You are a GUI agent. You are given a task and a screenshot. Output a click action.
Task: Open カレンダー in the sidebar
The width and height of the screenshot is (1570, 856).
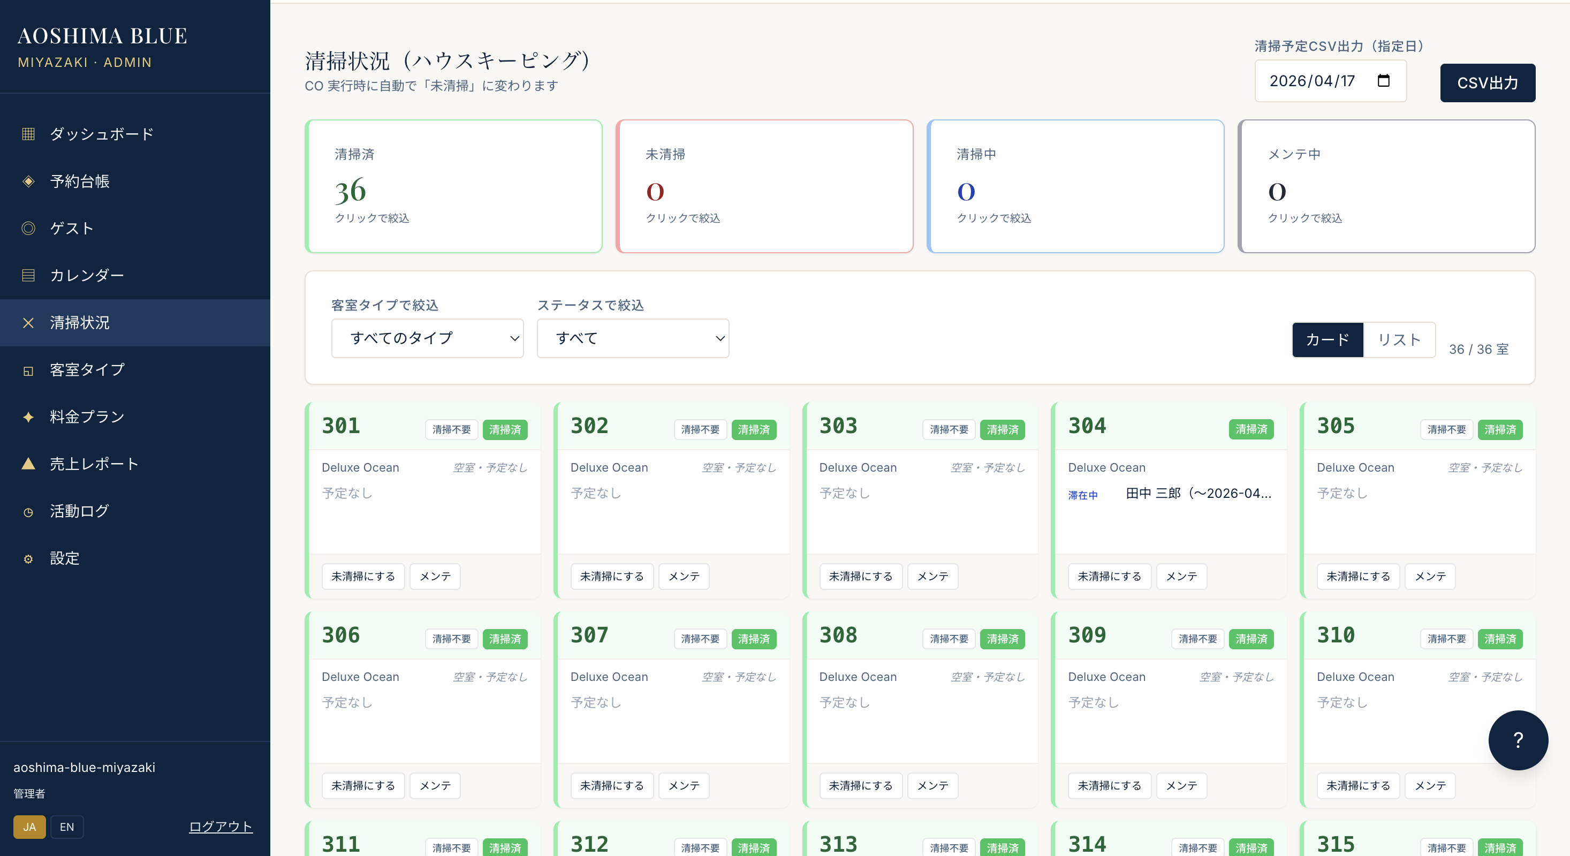coord(135,275)
